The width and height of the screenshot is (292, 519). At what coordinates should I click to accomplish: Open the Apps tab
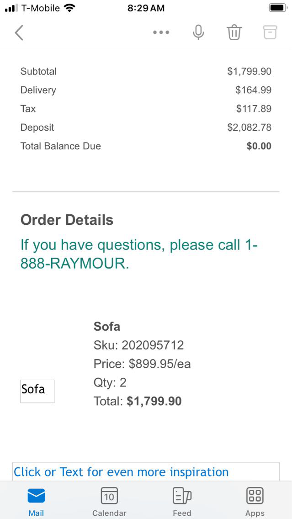(255, 501)
